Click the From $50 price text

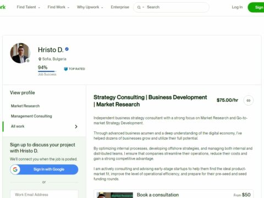(x=242, y=195)
